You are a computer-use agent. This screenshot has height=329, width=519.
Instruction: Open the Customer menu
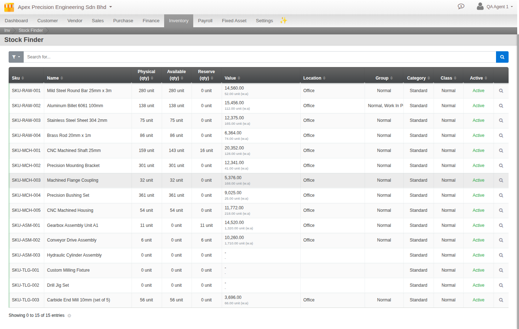coord(47,21)
